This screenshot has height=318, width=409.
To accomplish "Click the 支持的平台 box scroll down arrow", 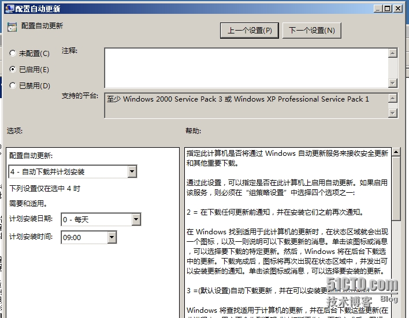I will point(393,113).
